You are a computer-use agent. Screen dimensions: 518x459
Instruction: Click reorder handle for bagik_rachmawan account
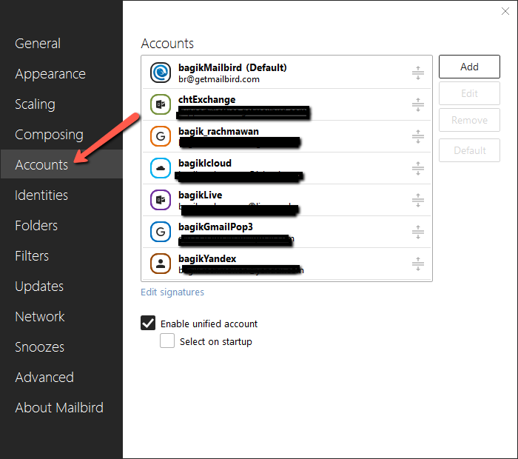pyautogui.click(x=418, y=136)
